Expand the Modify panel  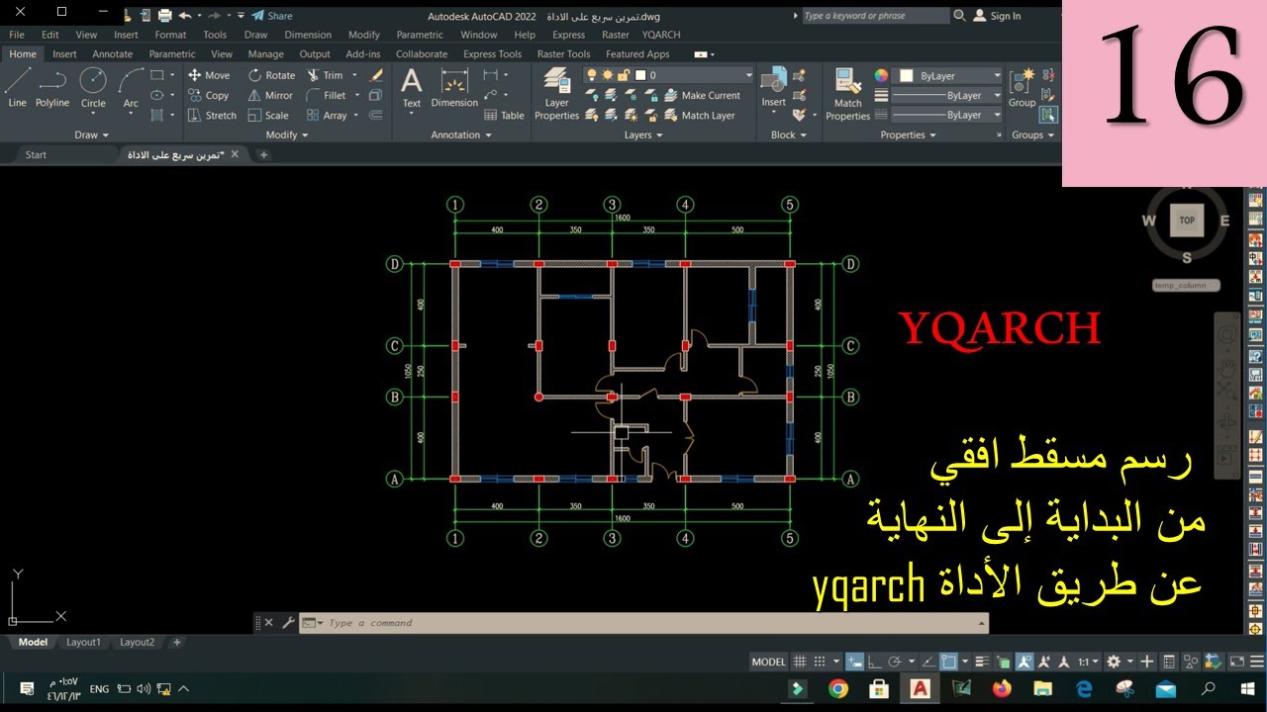click(287, 135)
